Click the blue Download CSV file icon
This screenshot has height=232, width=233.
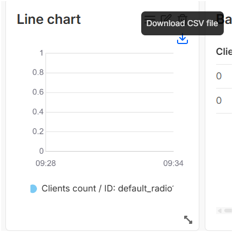[x=182, y=39]
